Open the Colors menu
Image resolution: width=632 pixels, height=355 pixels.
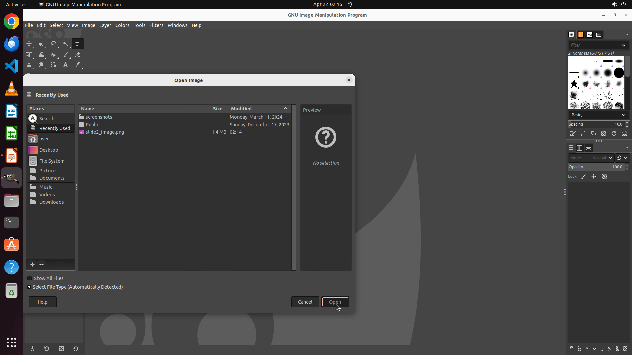pos(122,25)
